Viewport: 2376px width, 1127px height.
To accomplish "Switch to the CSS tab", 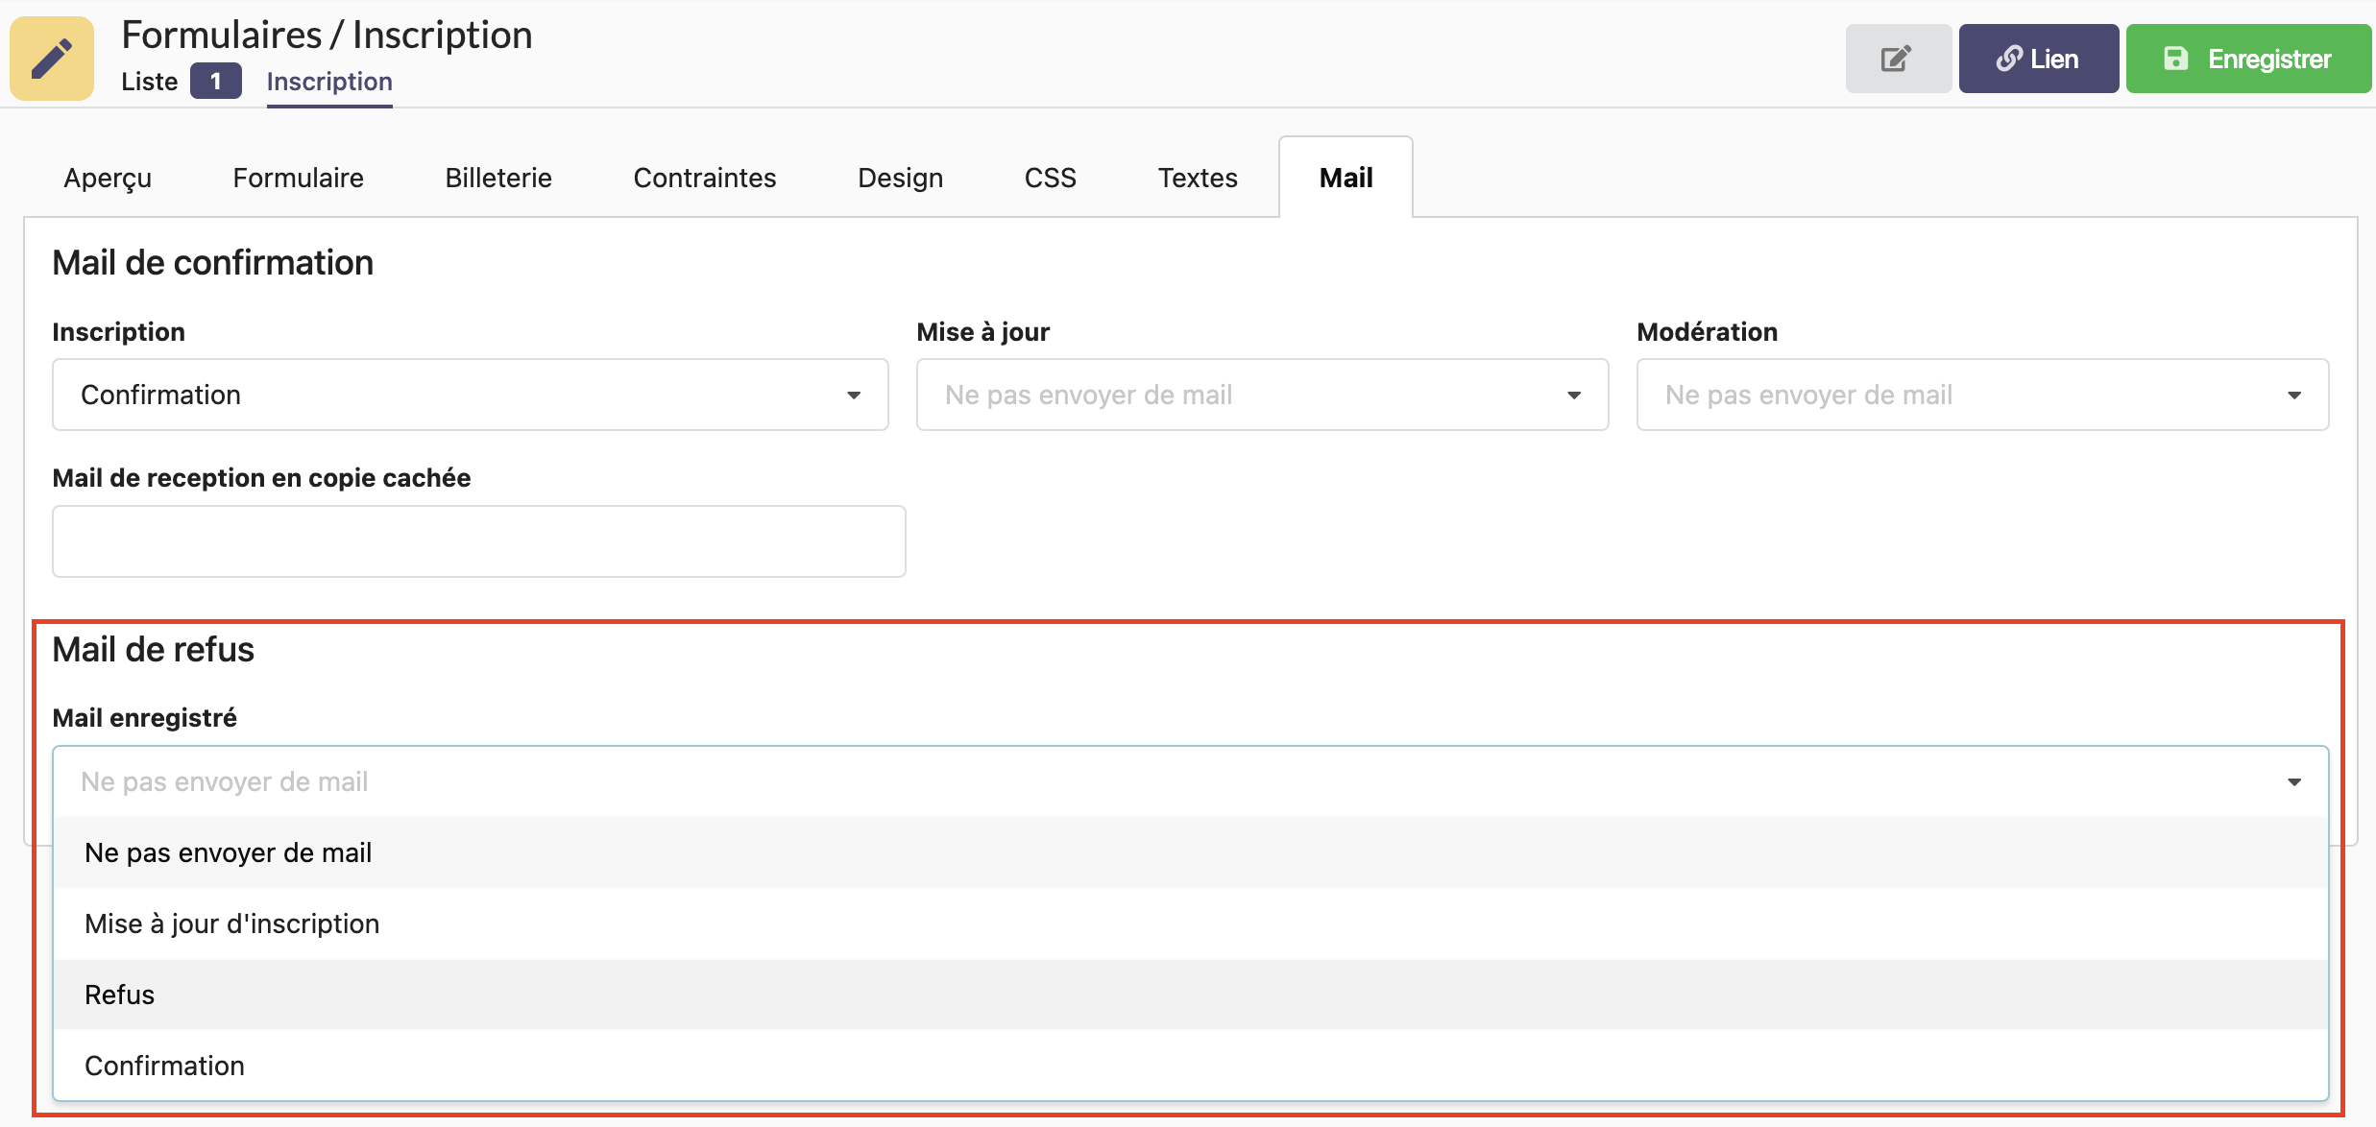I will (x=1050, y=178).
